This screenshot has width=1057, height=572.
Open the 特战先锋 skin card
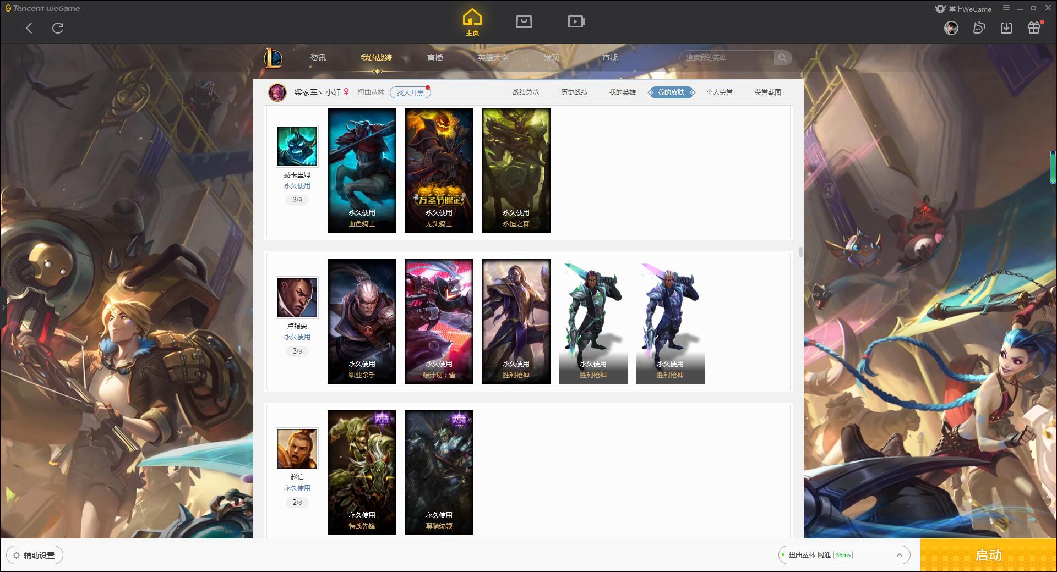362,472
